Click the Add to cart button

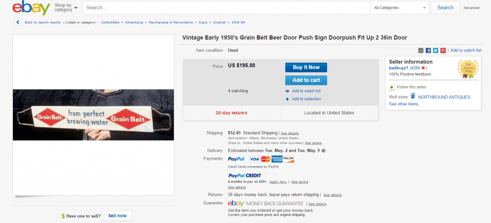click(306, 80)
